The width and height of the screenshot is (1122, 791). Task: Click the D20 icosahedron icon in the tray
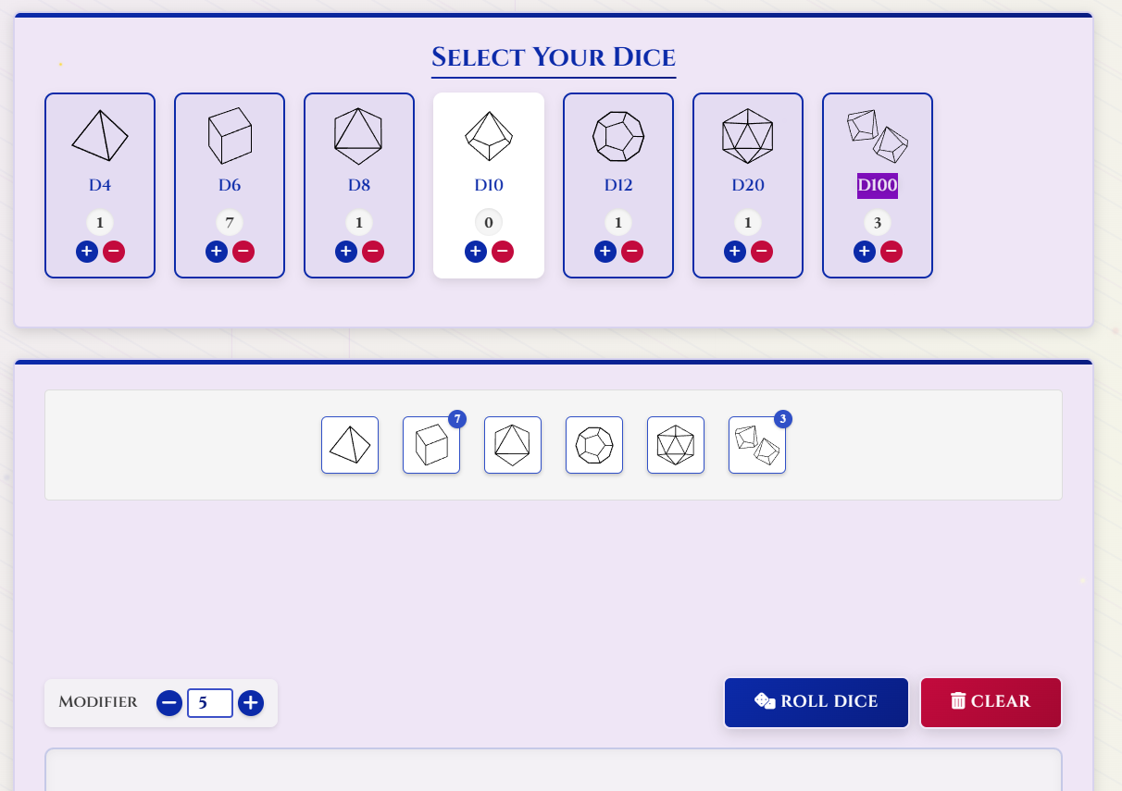coord(675,445)
